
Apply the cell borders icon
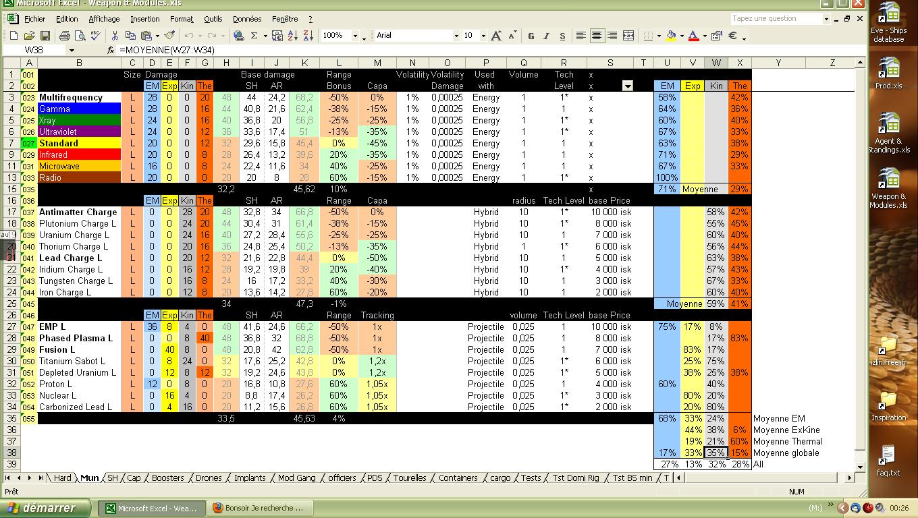(648, 36)
